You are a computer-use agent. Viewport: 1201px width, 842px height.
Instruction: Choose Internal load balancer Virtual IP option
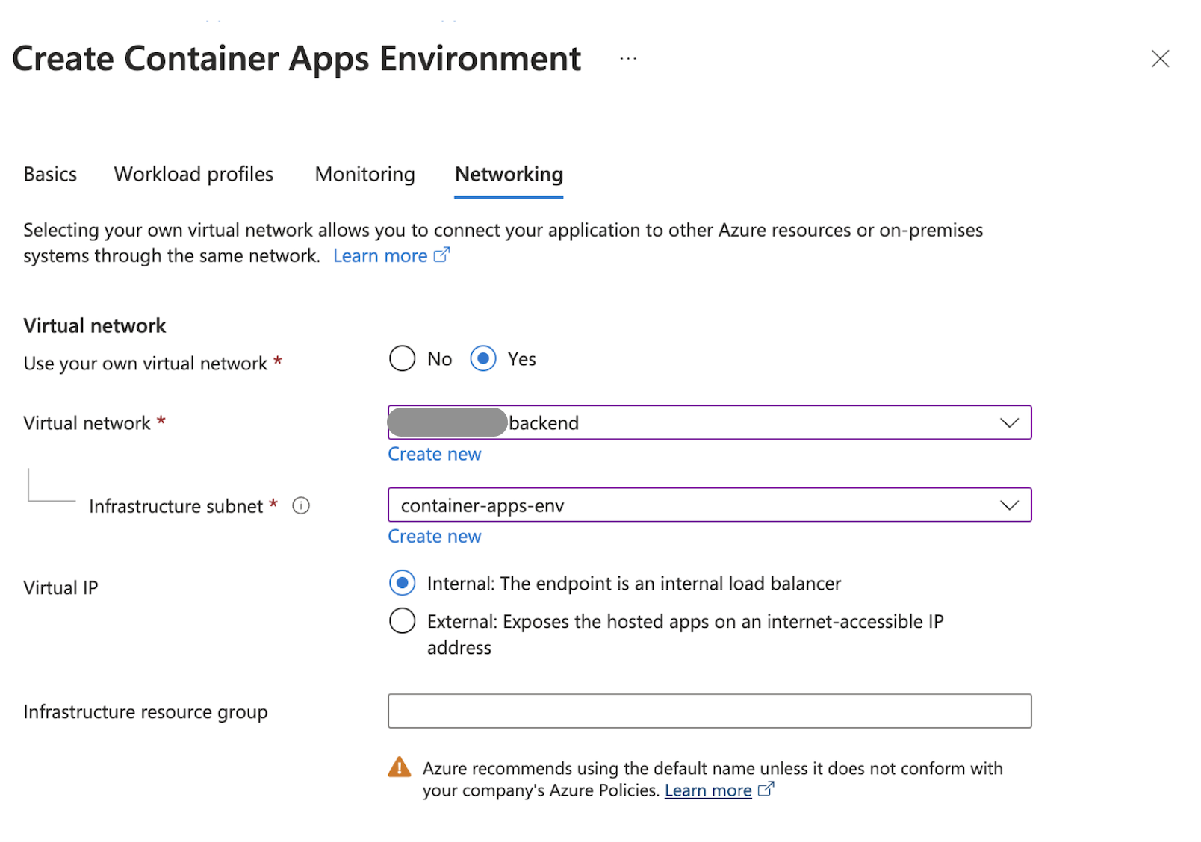(x=402, y=583)
